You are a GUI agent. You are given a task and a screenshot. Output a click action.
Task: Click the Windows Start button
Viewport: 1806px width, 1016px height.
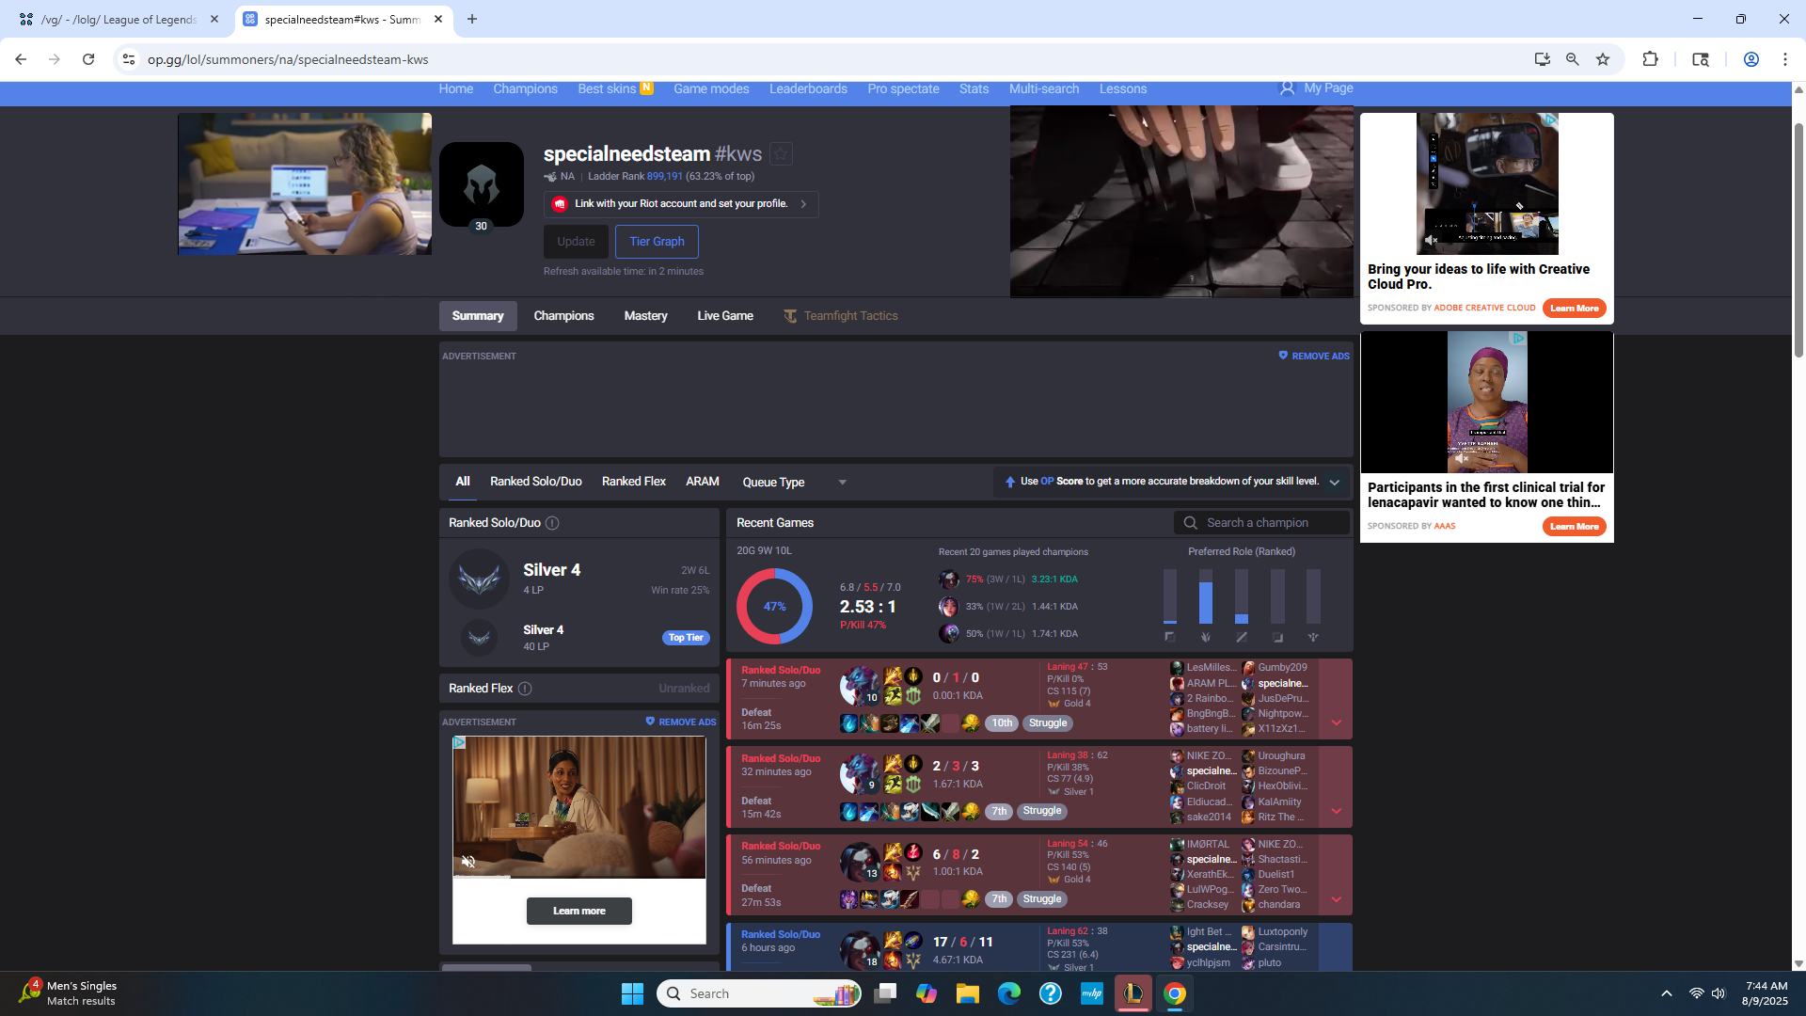coord(632,993)
